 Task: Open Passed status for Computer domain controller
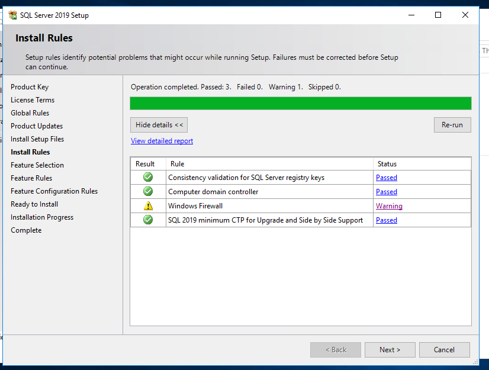pos(387,192)
